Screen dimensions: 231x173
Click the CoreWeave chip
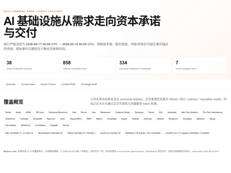(x=40, y=125)
